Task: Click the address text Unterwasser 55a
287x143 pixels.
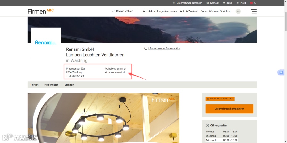Action: [75, 69]
